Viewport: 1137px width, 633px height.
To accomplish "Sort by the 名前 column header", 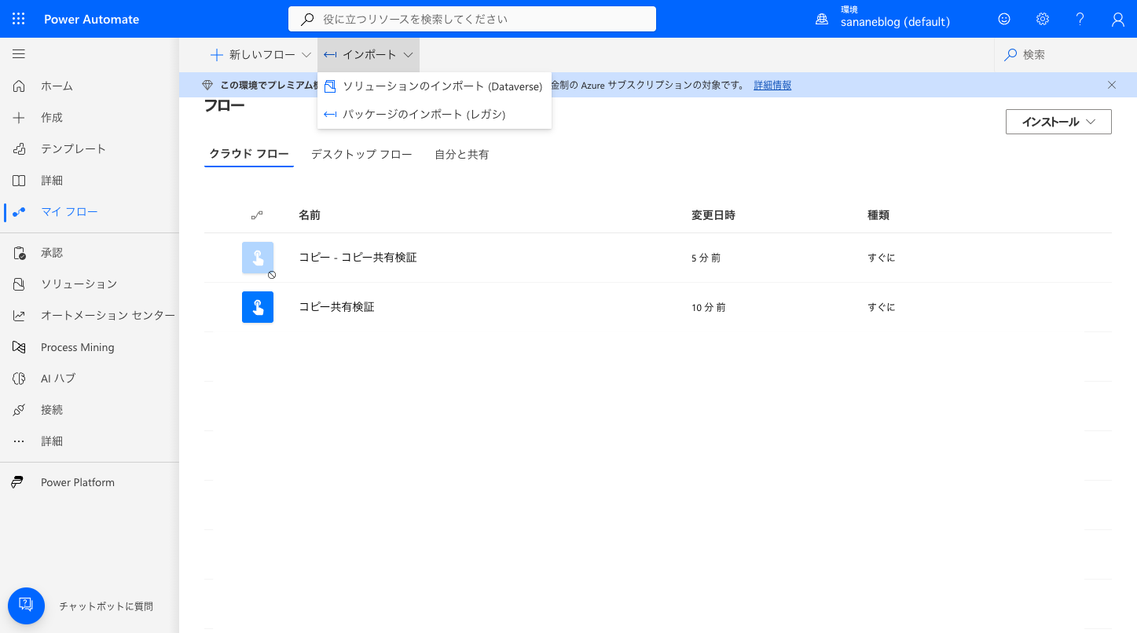I will [x=310, y=215].
